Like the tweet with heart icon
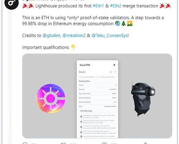The image size is (179, 144). point(104,143)
